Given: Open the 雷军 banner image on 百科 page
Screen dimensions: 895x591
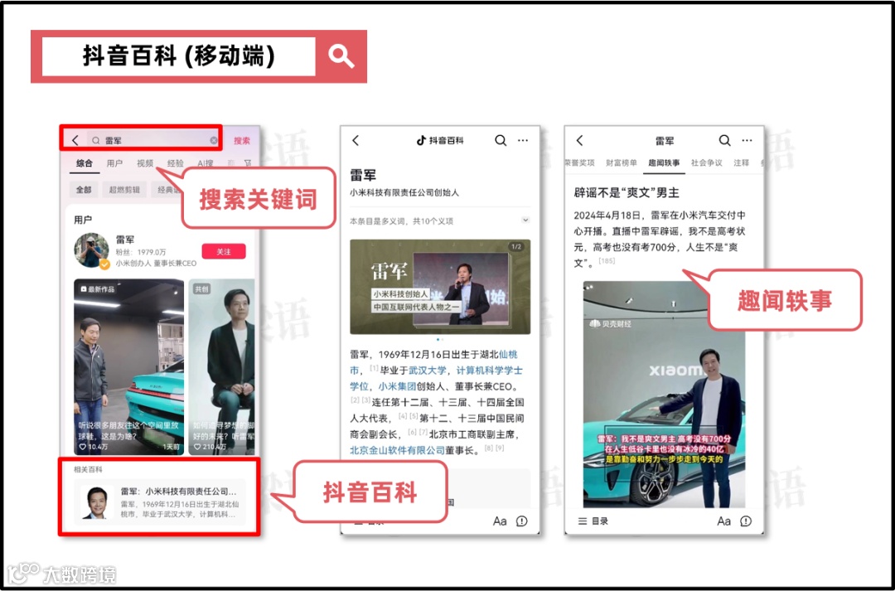Looking at the screenshot, I should click(440, 287).
